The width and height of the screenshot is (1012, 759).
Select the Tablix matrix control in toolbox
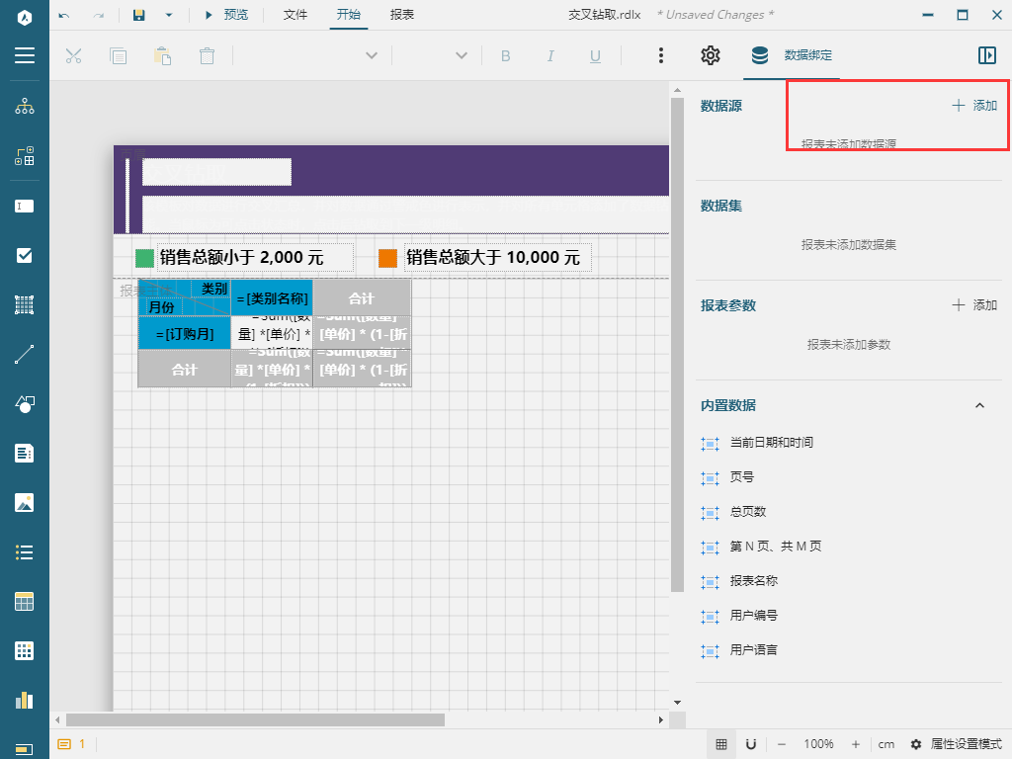25,651
